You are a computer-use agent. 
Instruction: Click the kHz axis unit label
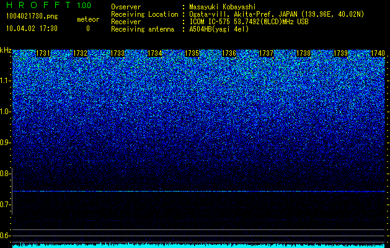tap(6, 50)
